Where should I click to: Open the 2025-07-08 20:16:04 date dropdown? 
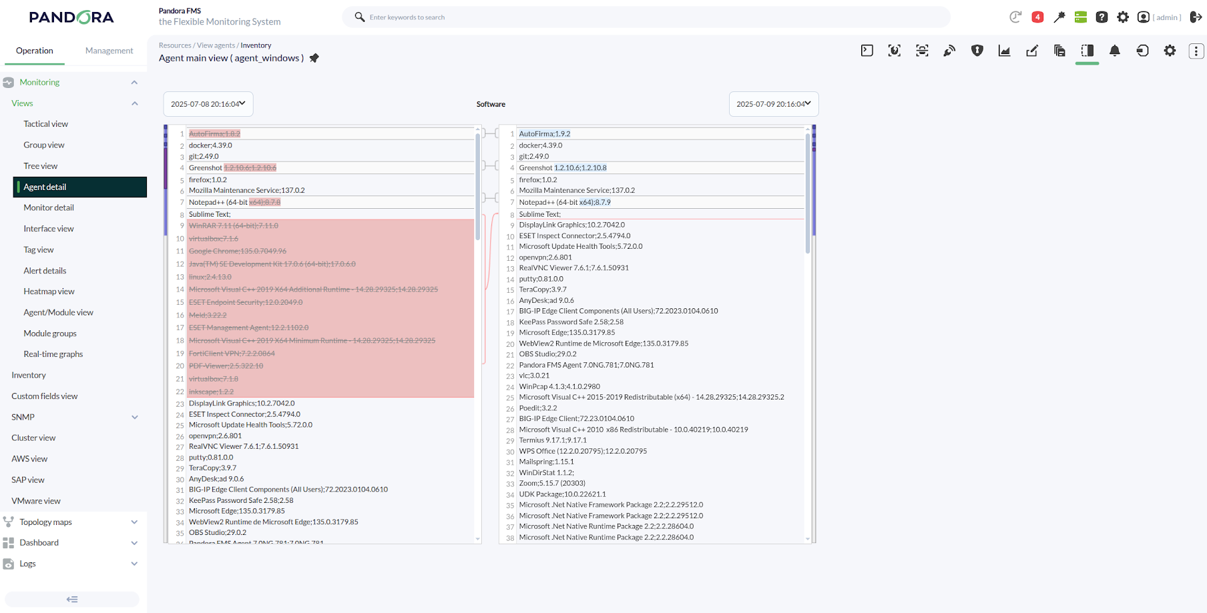coord(208,104)
